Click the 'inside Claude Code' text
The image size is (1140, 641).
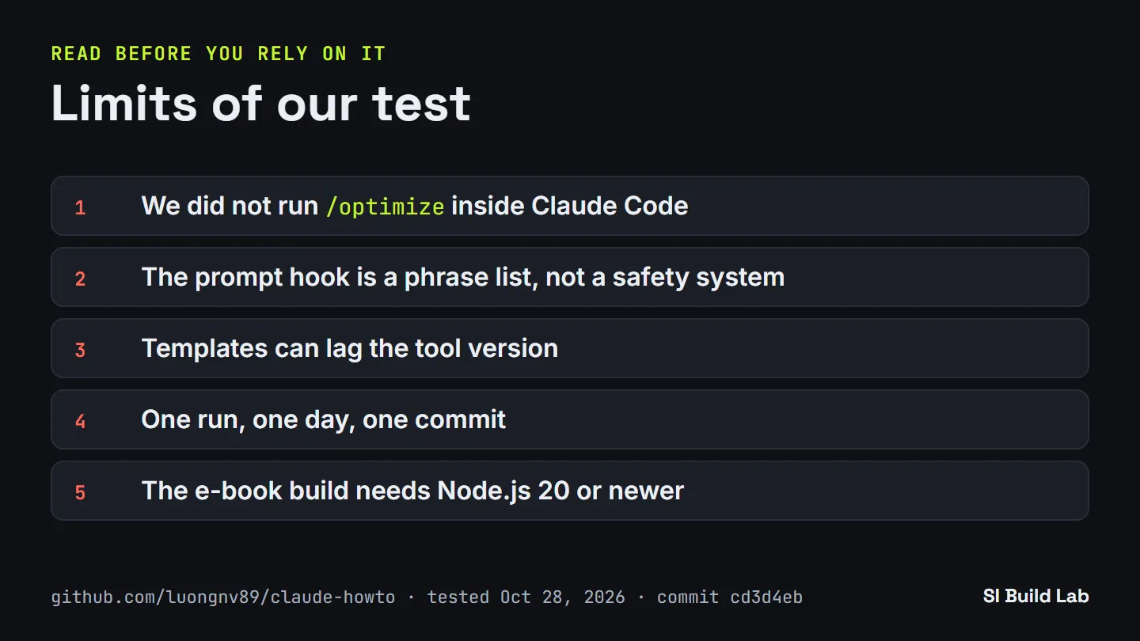click(570, 206)
